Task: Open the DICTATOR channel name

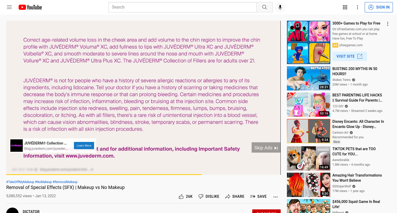Action: coord(31,211)
